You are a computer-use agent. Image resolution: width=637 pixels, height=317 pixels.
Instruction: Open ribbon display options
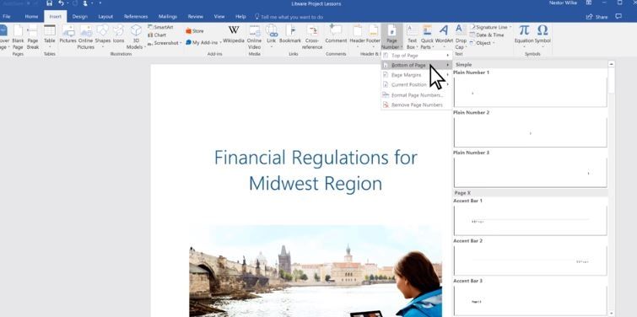(x=589, y=3)
